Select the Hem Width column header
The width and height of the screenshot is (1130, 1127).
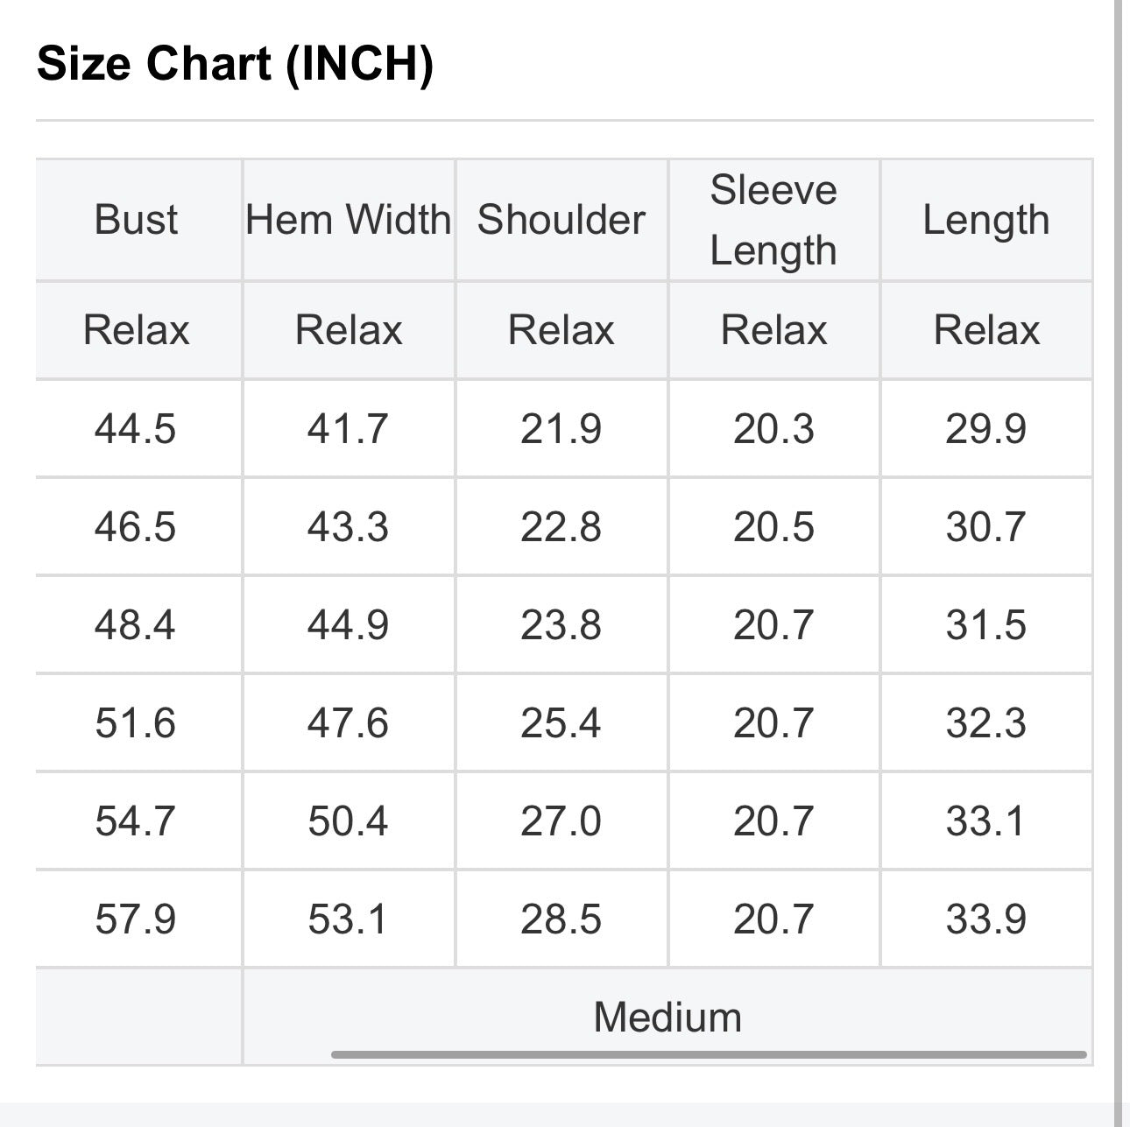tap(349, 220)
